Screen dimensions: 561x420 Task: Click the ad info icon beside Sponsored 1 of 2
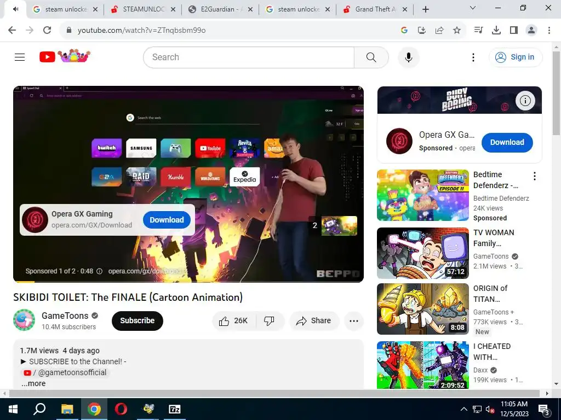[x=100, y=271]
